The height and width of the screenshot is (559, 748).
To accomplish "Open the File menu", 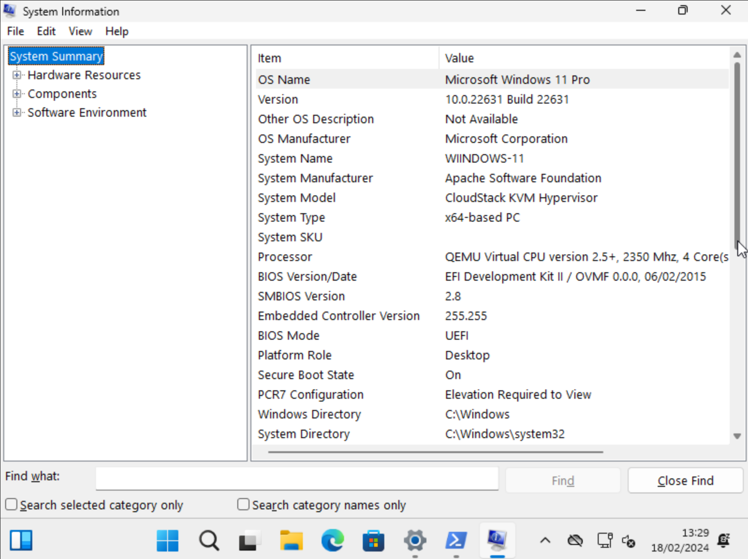I will [15, 31].
